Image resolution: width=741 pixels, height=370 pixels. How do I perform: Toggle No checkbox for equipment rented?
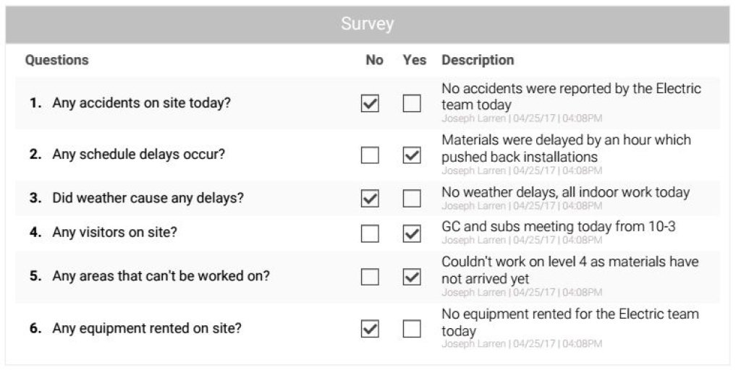[x=370, y=329]
